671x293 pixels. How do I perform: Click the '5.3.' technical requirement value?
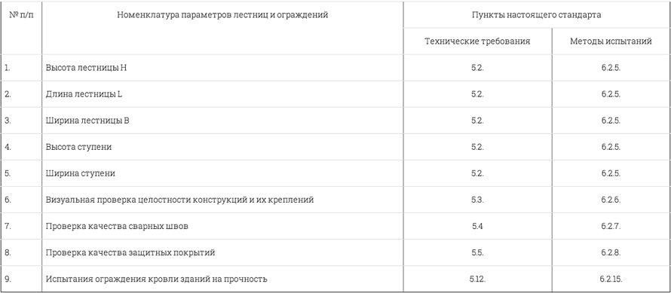[477, 200]
